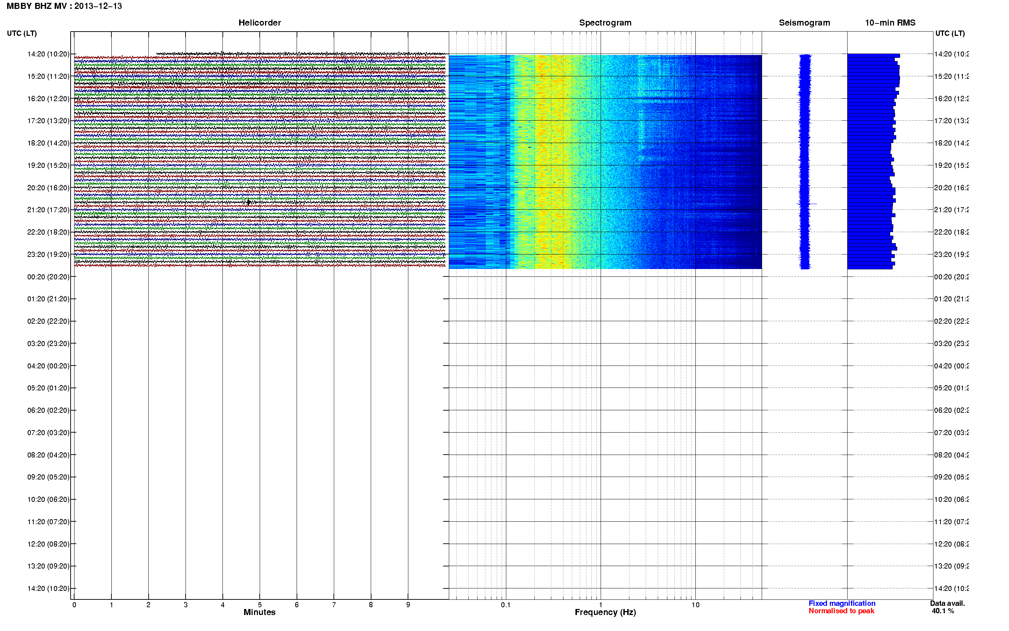Click the '3' tick on the Minutes axis
This screenshot has width=1009, height=631.
(x=186, y=605)
